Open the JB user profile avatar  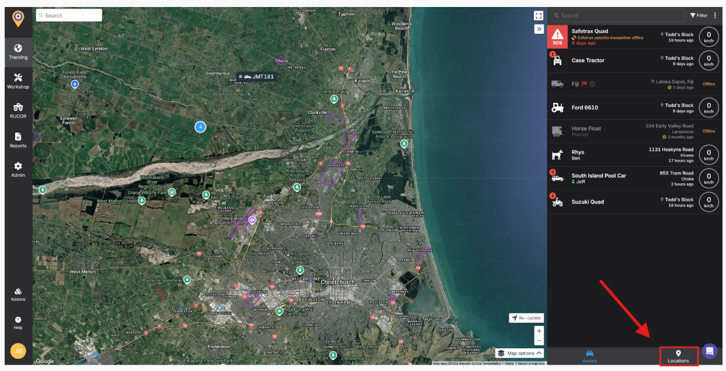pos(18,351)
